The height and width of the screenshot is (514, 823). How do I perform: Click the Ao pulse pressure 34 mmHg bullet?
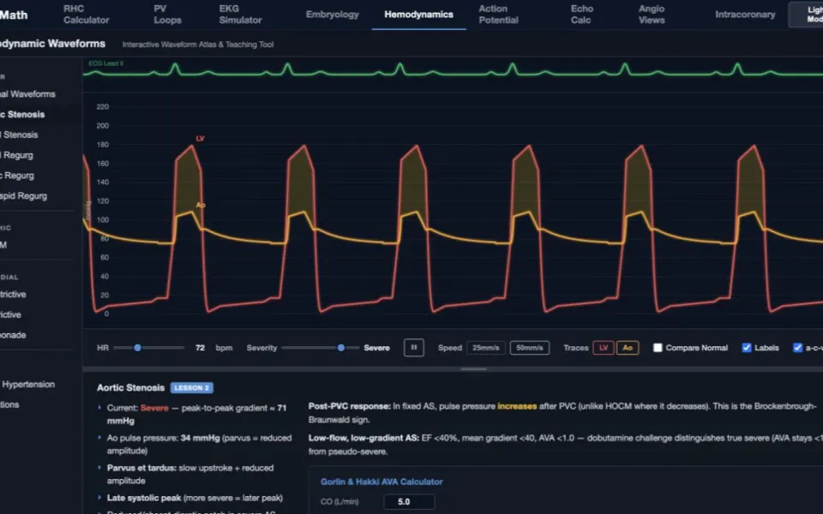tap(199, 445)
